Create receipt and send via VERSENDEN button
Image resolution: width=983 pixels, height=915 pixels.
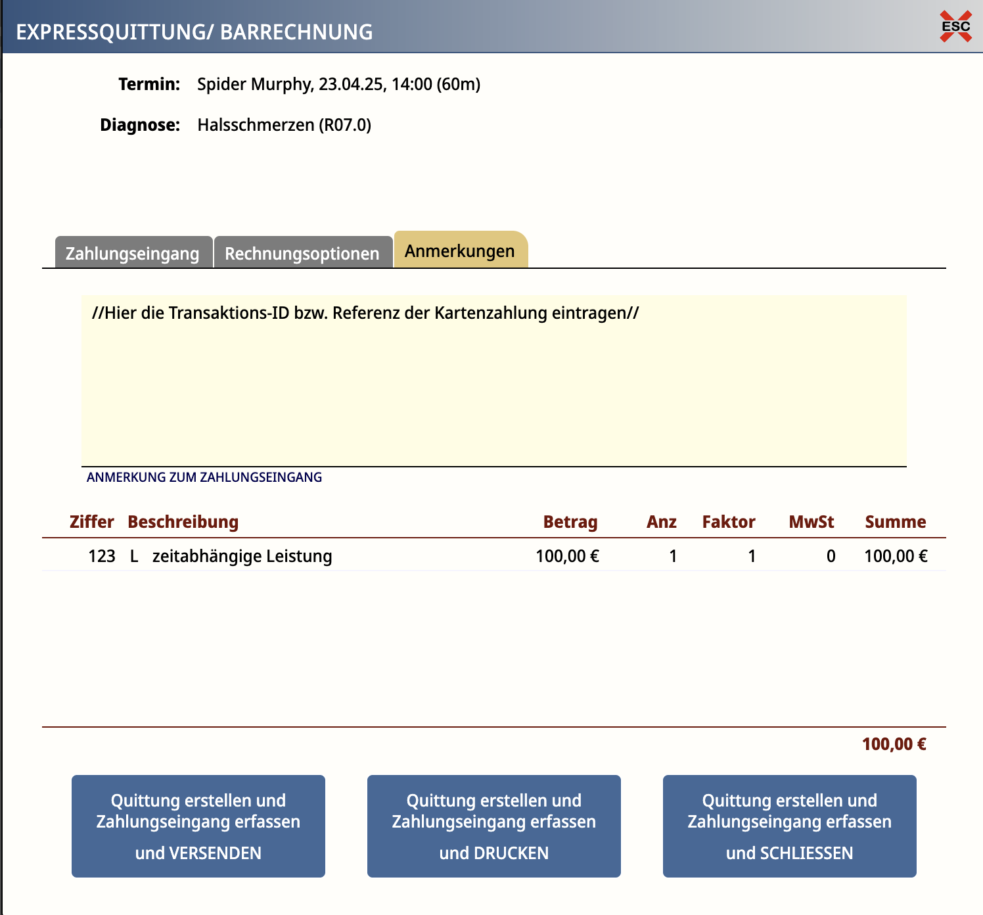pyautogui.click(x=198, y=826)
